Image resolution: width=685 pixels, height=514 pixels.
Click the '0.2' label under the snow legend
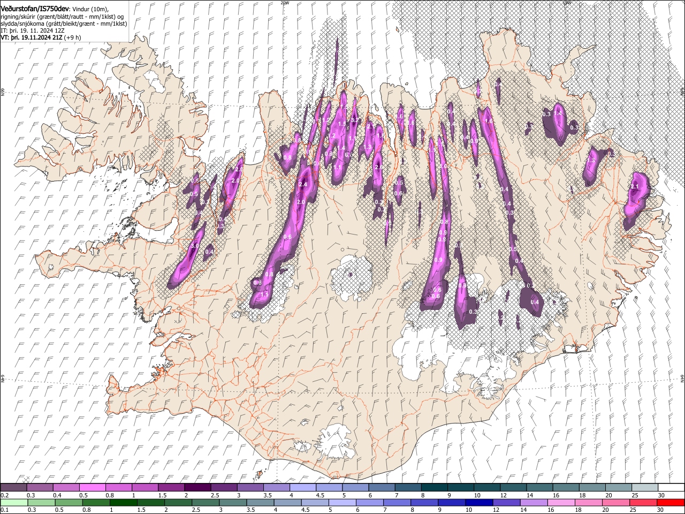4,495
